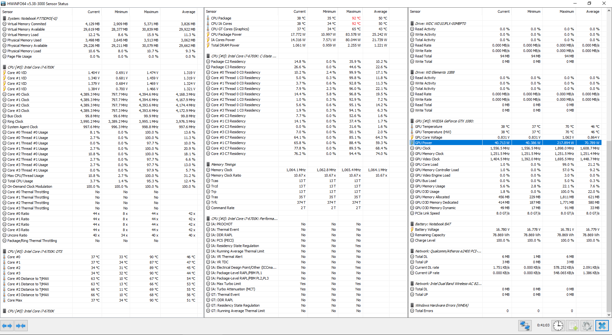Click the vertical scrollbar down arrow
This screenshot has width=612, height=335.
609,315
